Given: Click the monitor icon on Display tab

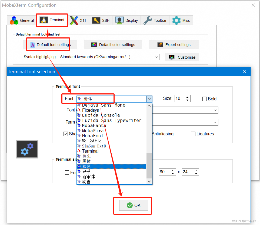Looking at the screenshot, I should (x=119, y=20).
